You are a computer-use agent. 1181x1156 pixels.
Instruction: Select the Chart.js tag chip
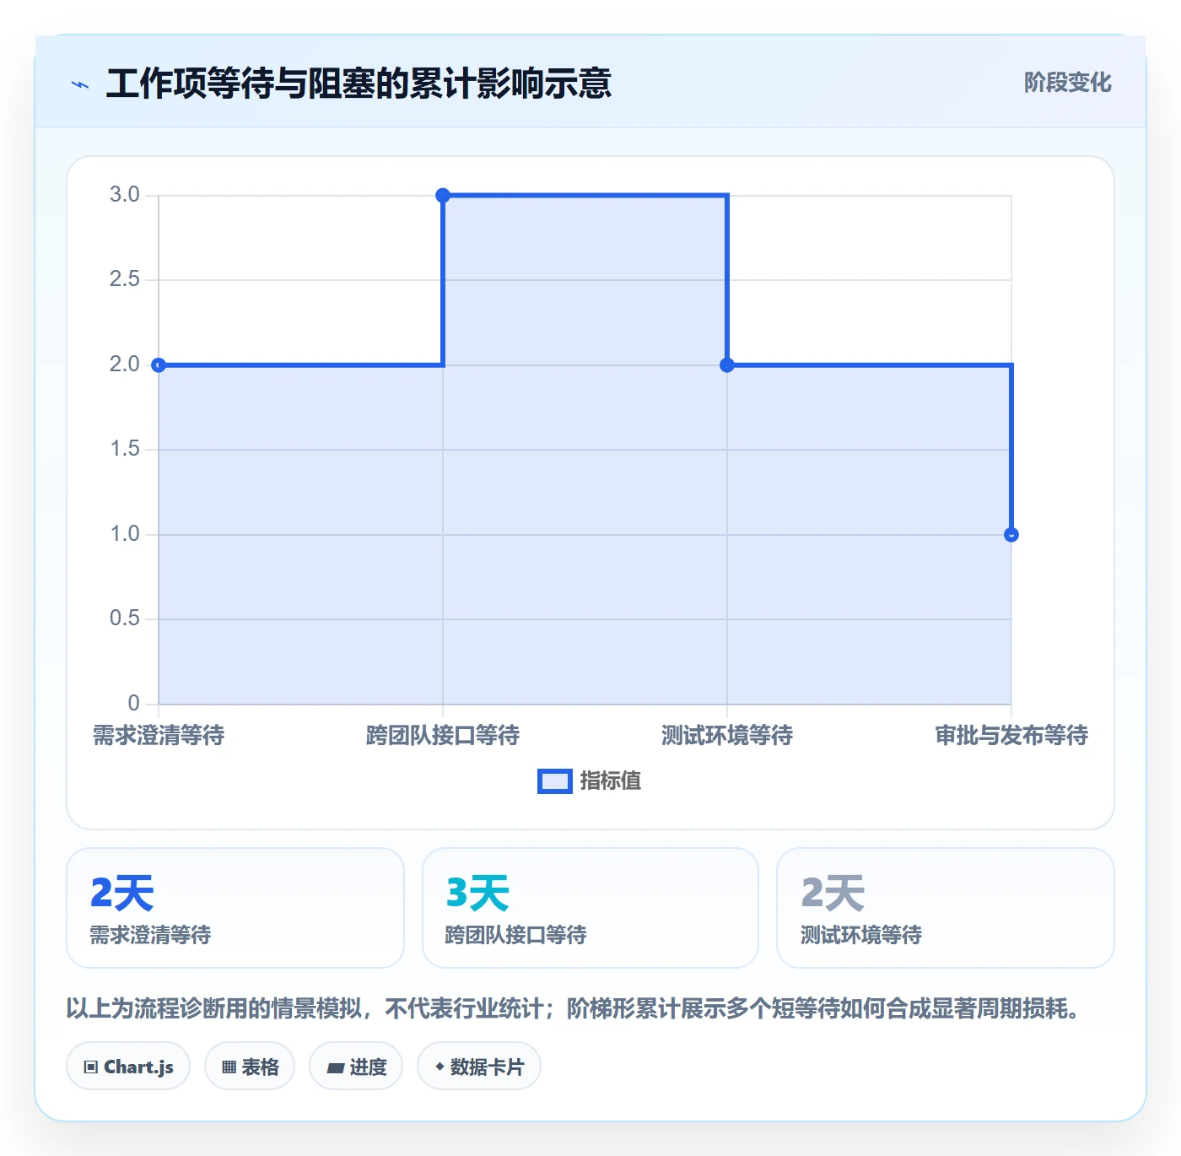(x=128, y=1067)
